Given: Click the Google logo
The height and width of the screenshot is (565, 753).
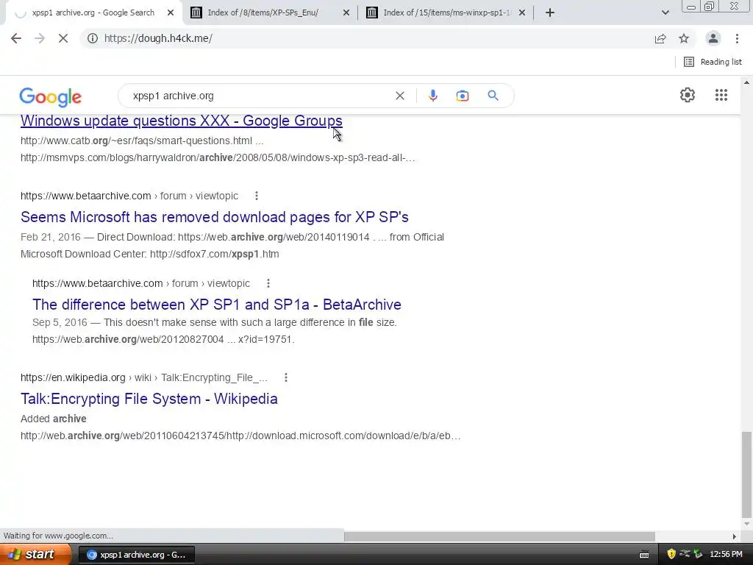Looking at the screenshot, I should click(51, 96).
